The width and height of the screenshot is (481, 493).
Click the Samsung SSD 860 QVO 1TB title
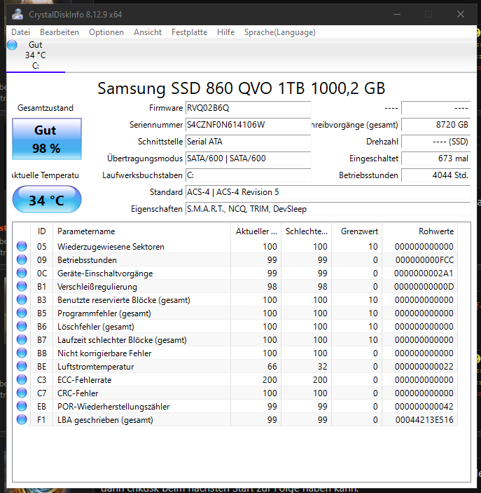coord(241,88)
